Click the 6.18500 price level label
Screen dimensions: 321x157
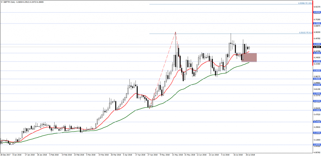317,61
